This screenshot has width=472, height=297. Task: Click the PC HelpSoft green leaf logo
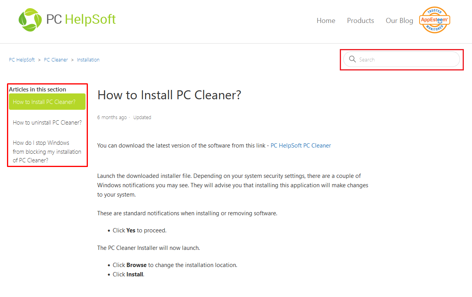coord(30,20)
